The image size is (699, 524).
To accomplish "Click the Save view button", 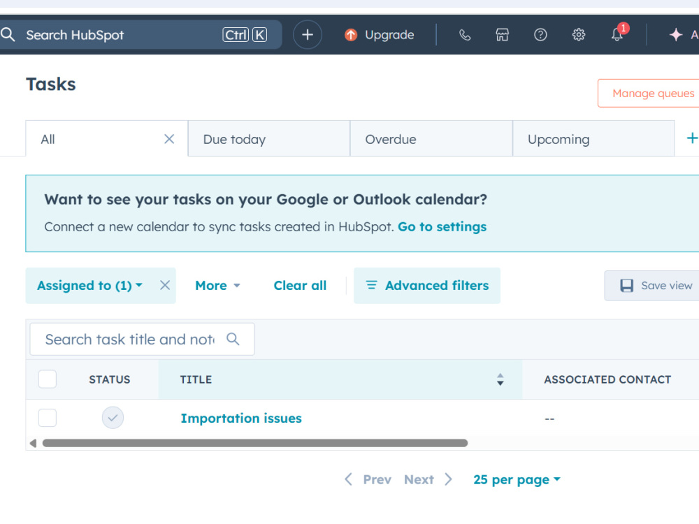I will click(653, 286).
